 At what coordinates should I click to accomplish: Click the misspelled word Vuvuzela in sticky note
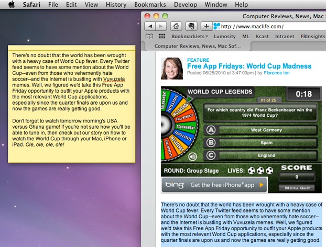point(114,79)
